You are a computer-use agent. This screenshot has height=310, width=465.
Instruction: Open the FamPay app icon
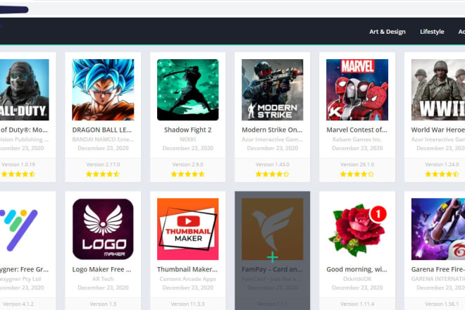(x=272, y=229)
